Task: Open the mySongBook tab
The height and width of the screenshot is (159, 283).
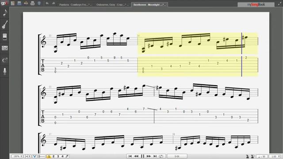Action: pyautogui.click(x=256, y=4)
